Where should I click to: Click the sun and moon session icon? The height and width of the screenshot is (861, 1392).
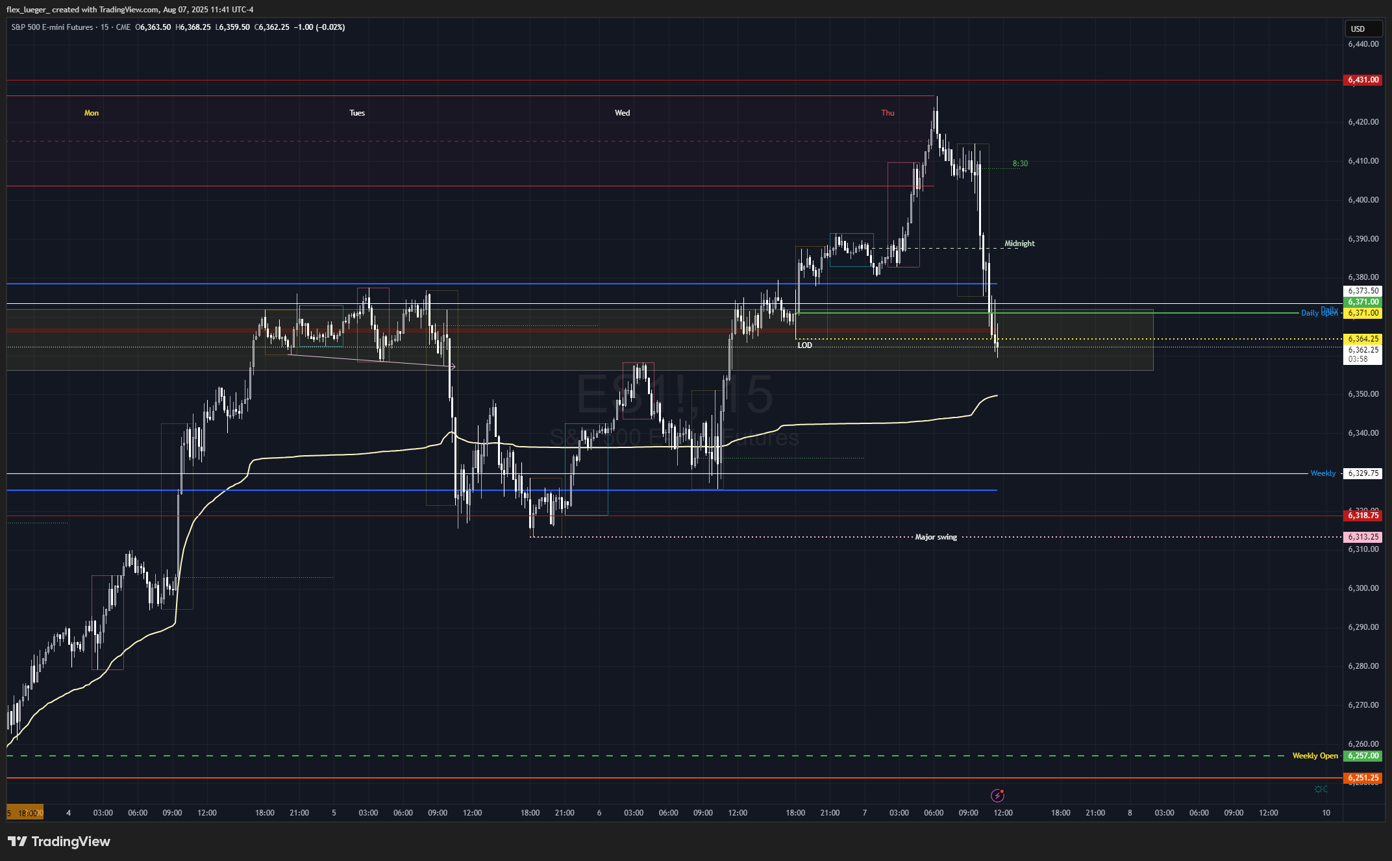[x=1321, y=789]
